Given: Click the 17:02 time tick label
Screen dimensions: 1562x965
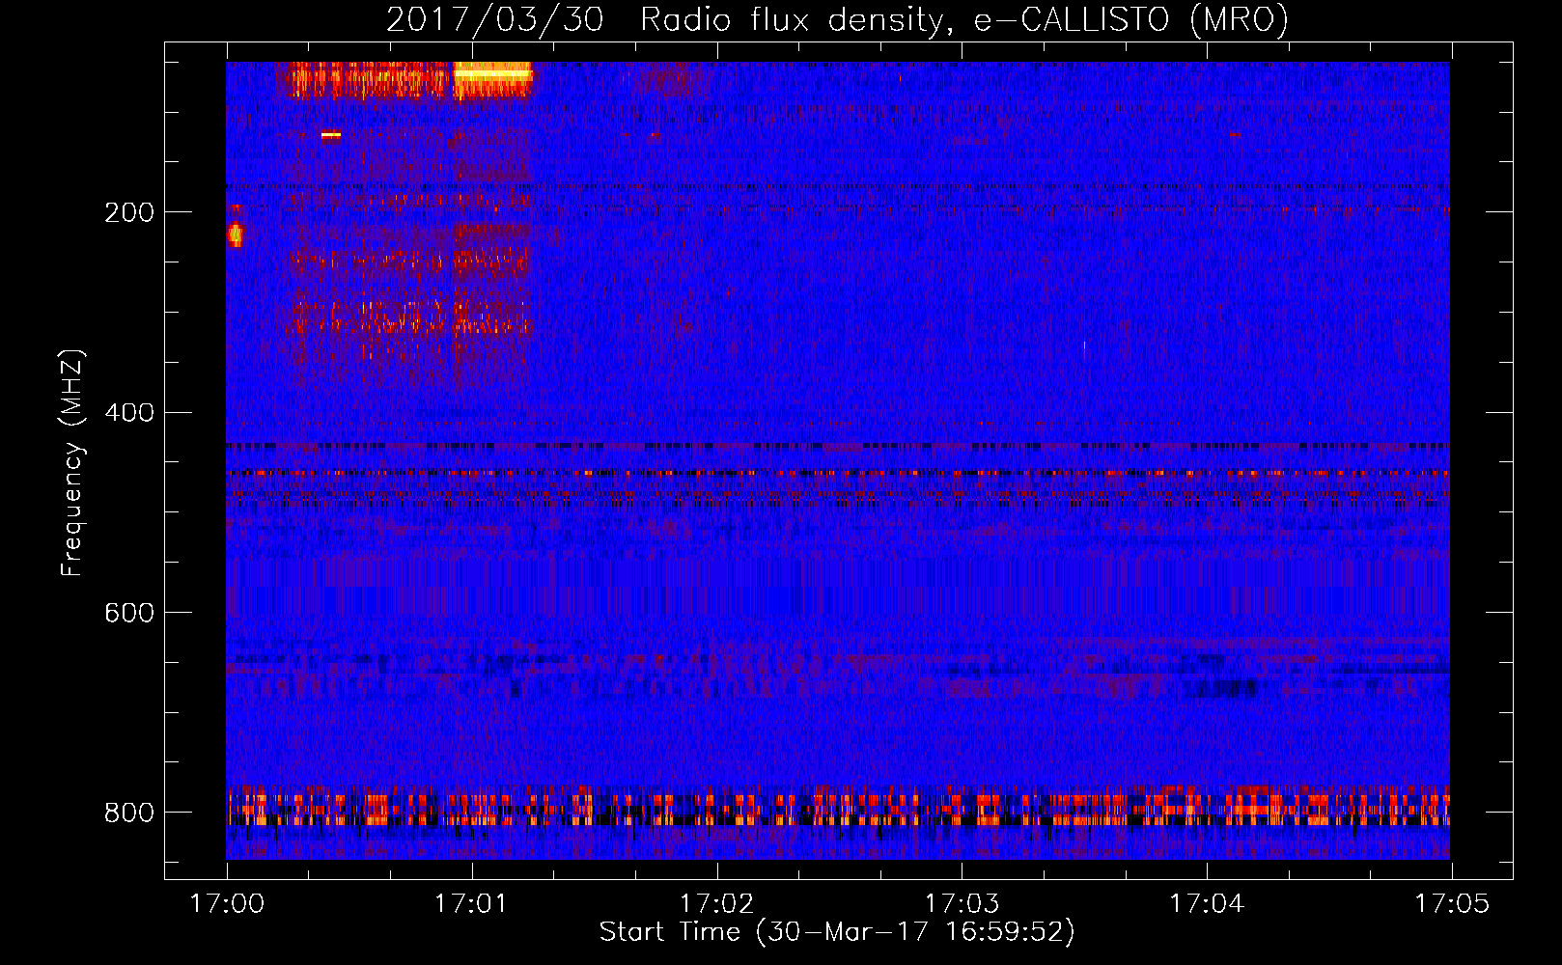Looking at the screenshot, I should 716,903.
